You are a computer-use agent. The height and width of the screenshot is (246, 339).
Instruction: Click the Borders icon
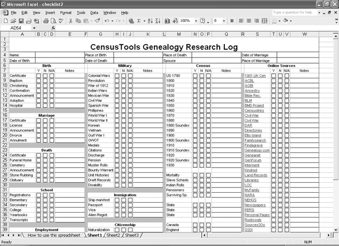pos(274,21)
